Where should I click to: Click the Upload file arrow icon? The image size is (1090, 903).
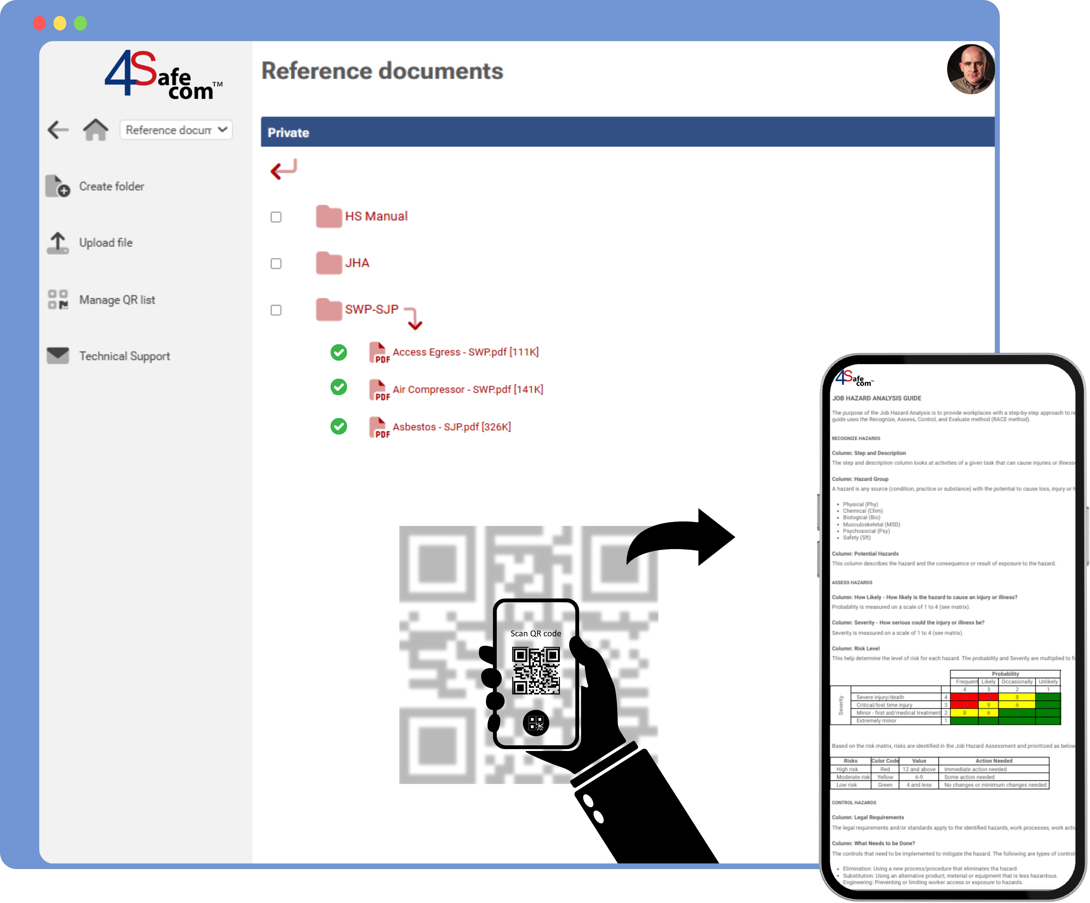tap(58, 243)
